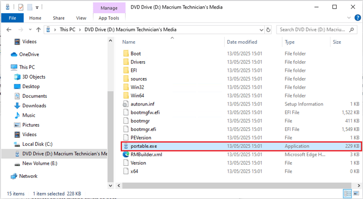Open the recent locations dropdown arrow
This screenshot has height=199, width=363.
(30, 30)
